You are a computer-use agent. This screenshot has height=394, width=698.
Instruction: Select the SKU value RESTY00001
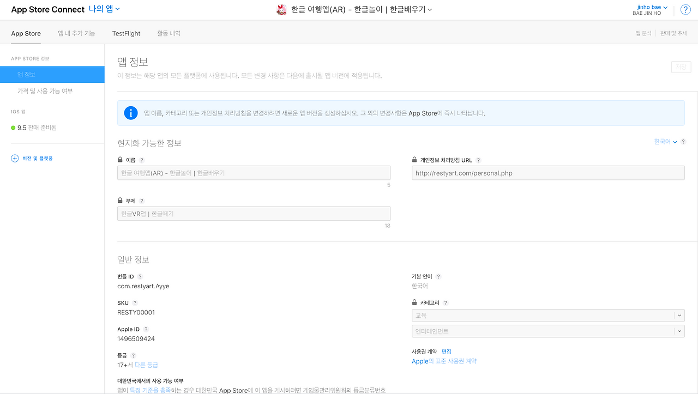pyautogui.click(x=136, y=312)
